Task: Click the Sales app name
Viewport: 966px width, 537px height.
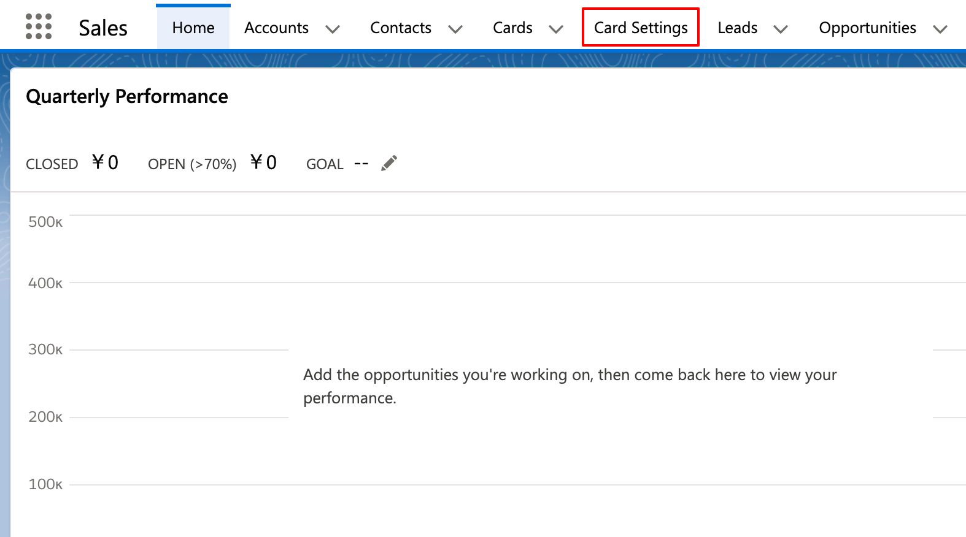Action: point(103,28)
